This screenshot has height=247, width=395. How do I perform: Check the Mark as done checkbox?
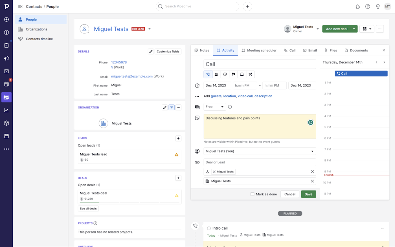pyautogui.click(x=252, y=194)
